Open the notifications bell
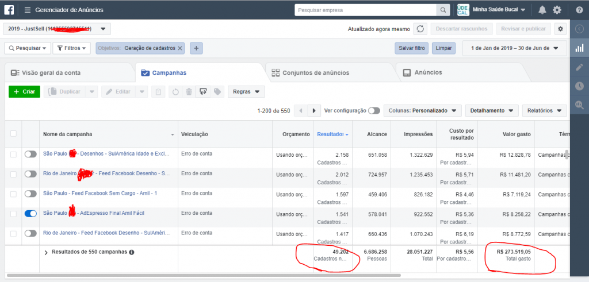The image size is (589, 282). 542,10
